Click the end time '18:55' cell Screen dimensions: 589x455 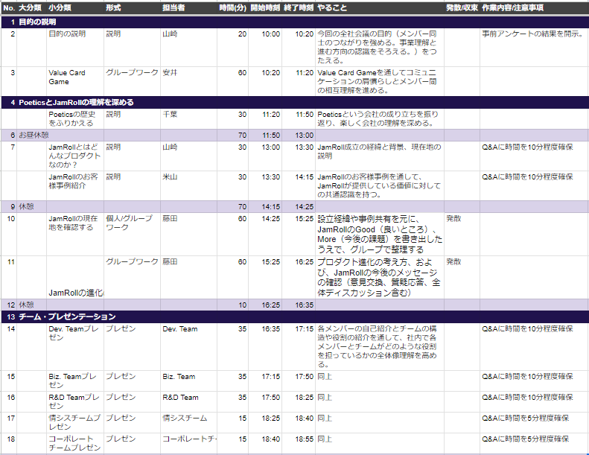click(x=299, y=443)
